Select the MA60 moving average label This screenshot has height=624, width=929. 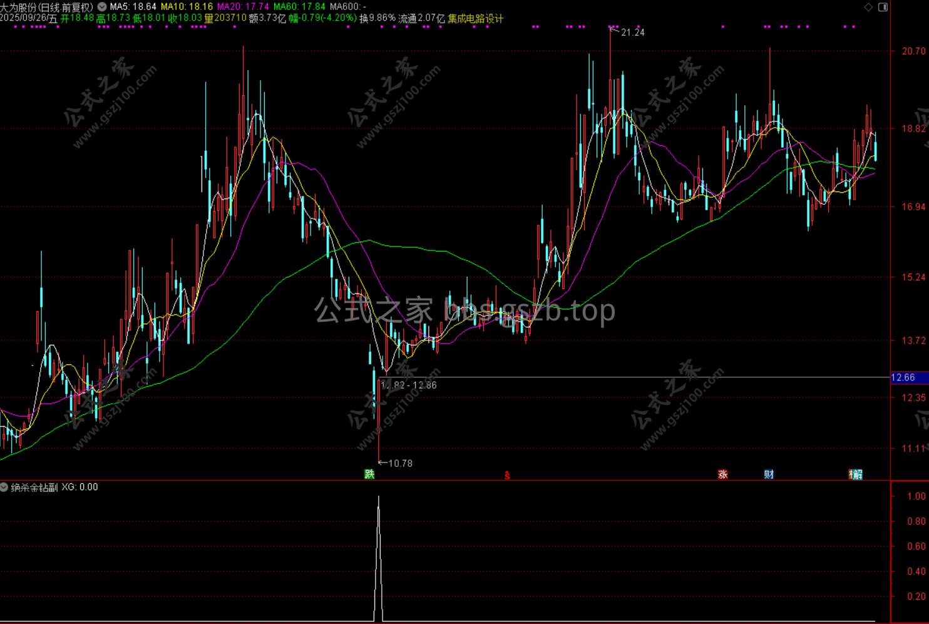pos(299,7)
